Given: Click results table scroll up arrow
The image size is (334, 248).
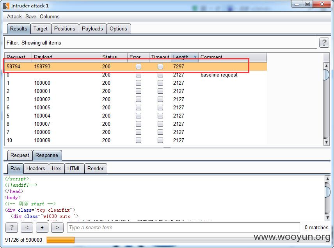Looking at the screenshot, I should [326, 66].
